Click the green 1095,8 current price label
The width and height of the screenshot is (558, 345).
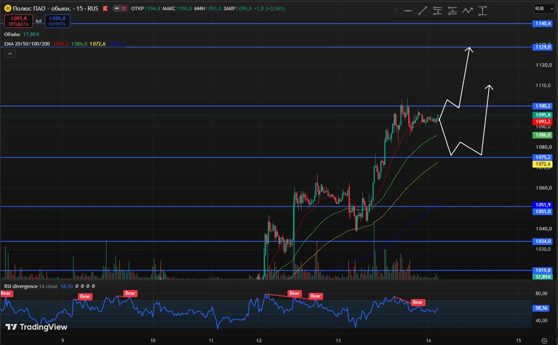543,115
